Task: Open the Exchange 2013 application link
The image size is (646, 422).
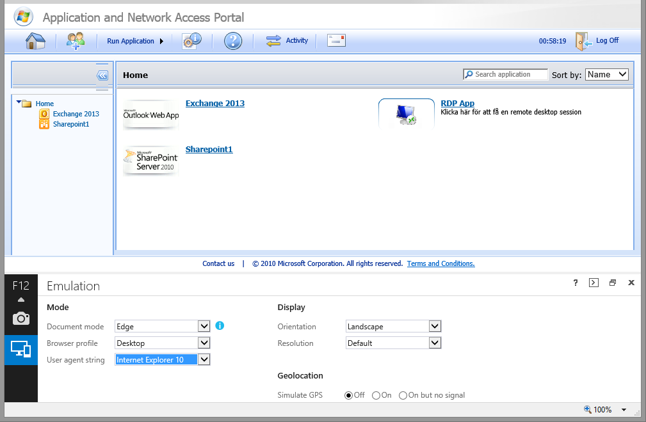Action: pyautogui.click(x=214, y=104)
